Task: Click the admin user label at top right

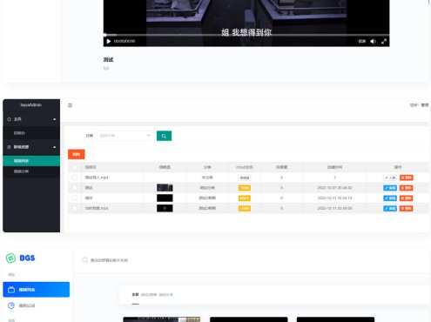Action: tap(420, 105)
